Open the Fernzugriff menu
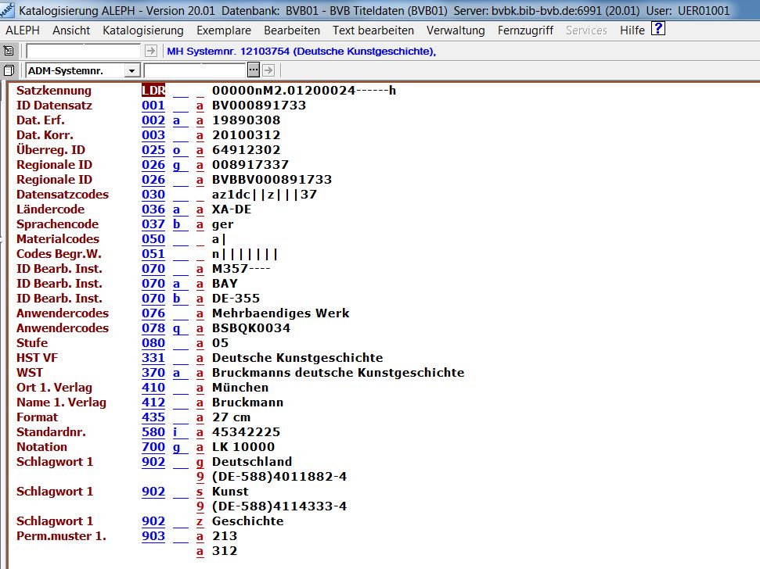 point(525,30)
